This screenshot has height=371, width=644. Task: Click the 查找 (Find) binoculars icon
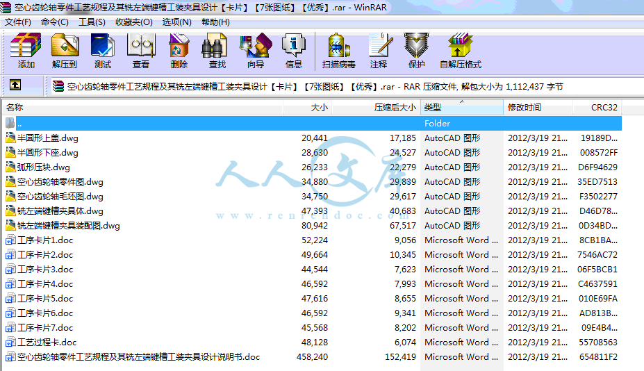215,45
